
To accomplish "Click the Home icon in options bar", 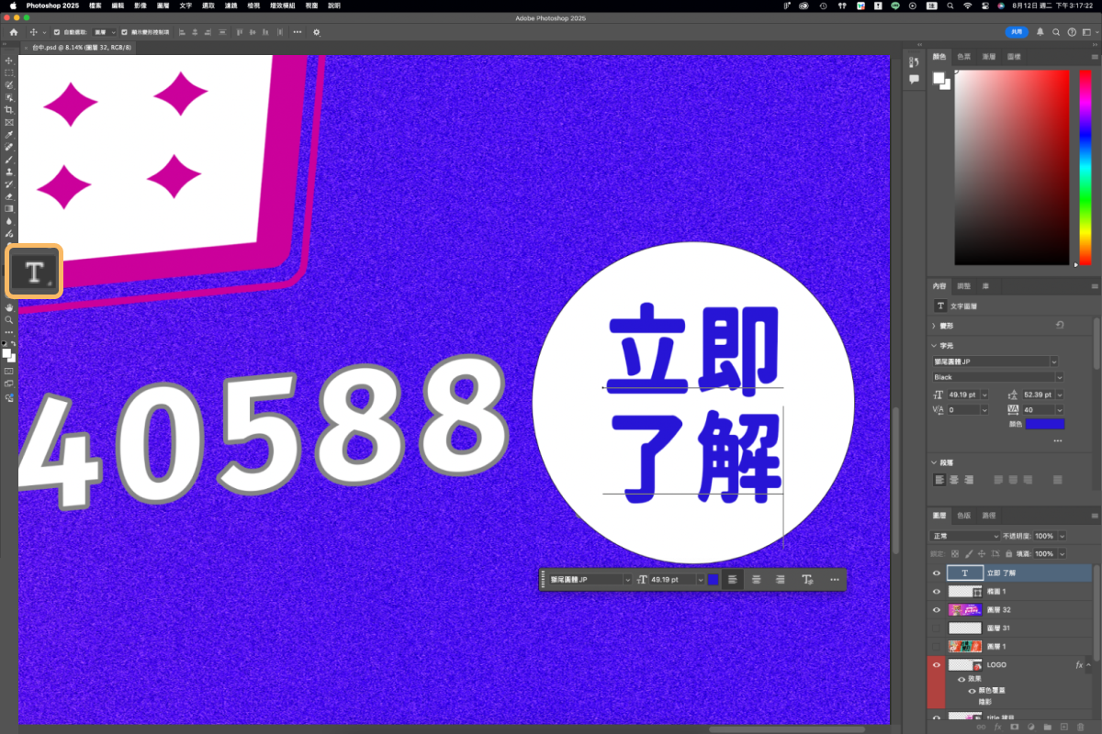I will pos(13,32).
